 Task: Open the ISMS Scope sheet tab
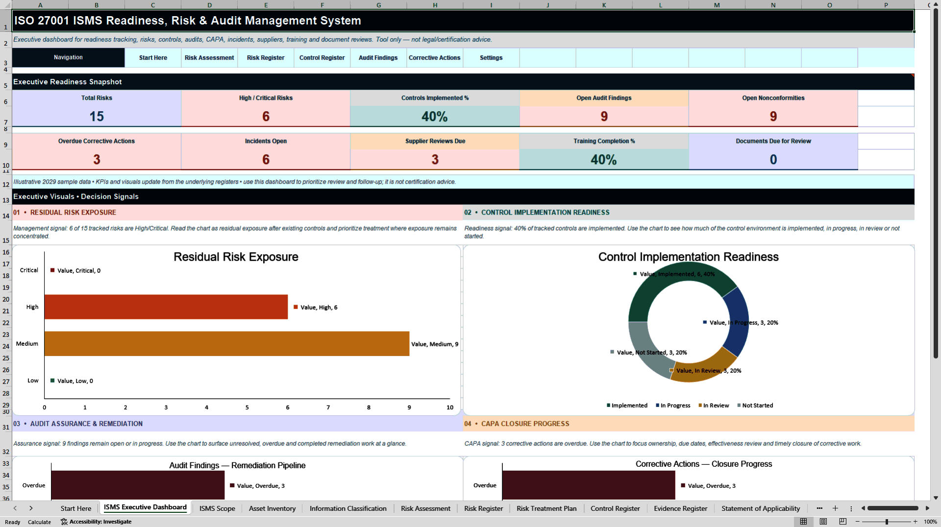pos(217,508)
